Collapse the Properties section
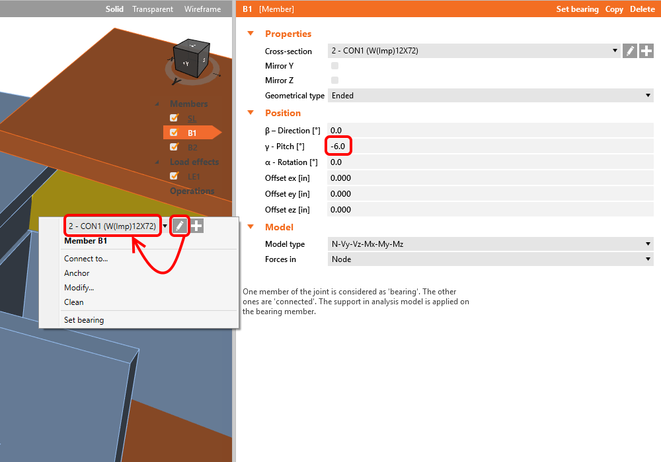The height and width of the screenshot is (462, 661). 251,33
